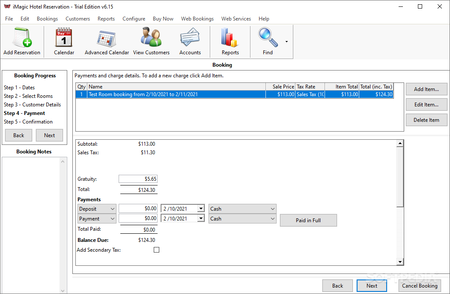Click the Booking Notes scroll down arrow
Viewport: 450px width, 294px height.
pyautogui.click(x=63, y=291)
